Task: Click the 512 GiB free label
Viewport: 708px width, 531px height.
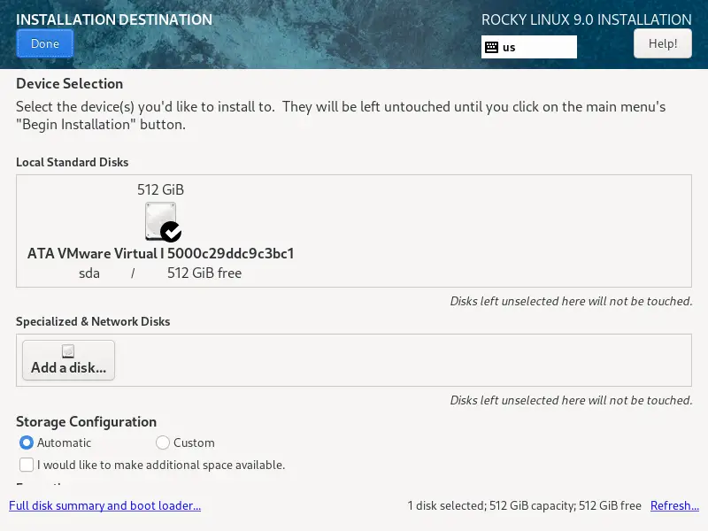Action: tap(204, 273)
